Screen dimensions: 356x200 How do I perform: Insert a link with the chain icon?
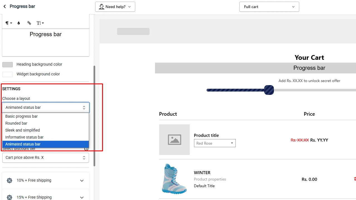point(29,23)
